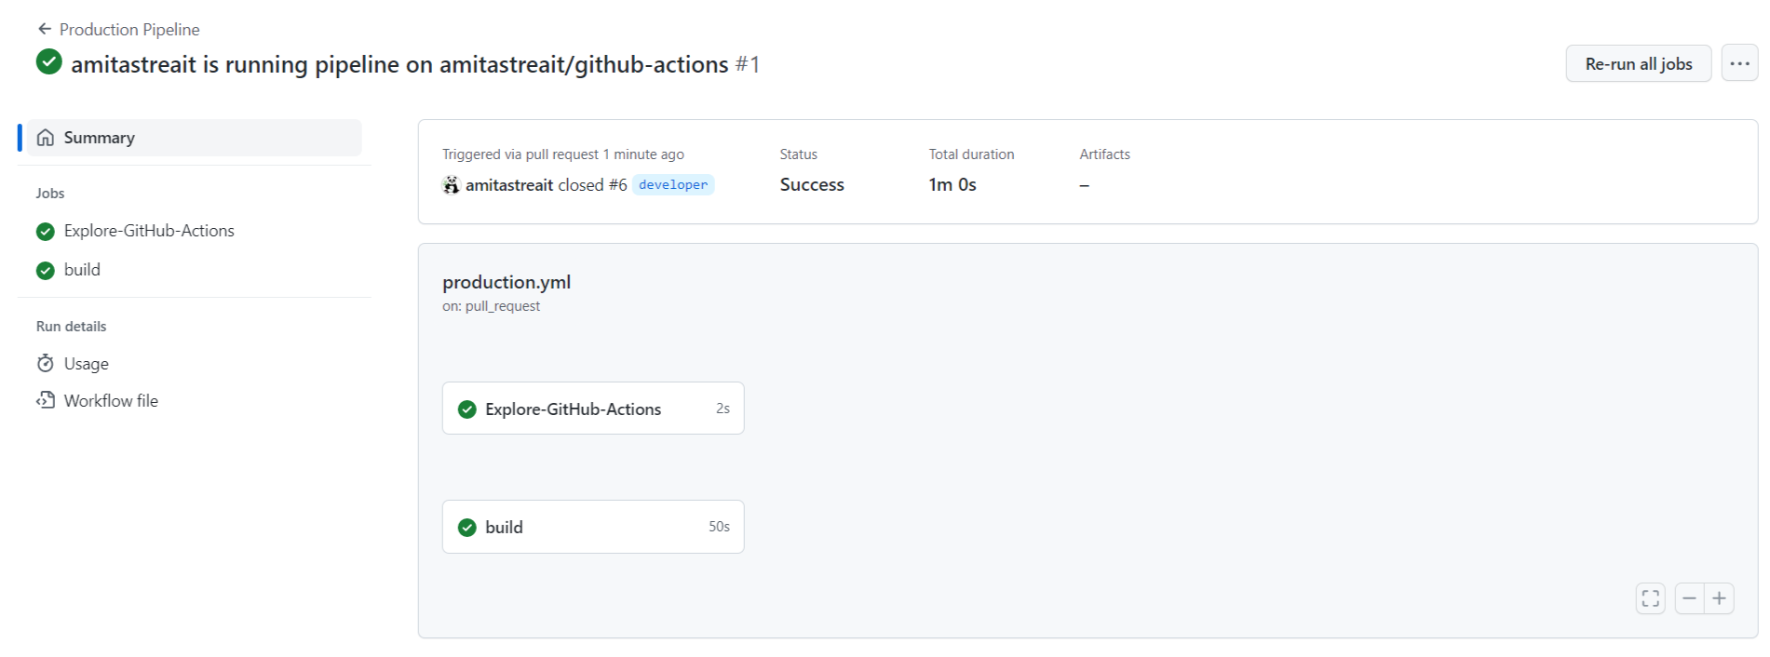Open pull request #6 link
This screenshot has height=657, width=1770.
pos(618,184)
